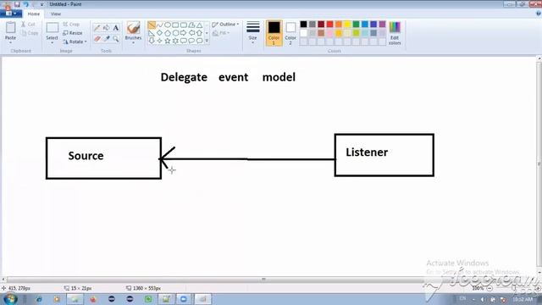542x305 pixels.
Task: Choose the Rounded rectangle shape
Action: (x=183, y=25)
